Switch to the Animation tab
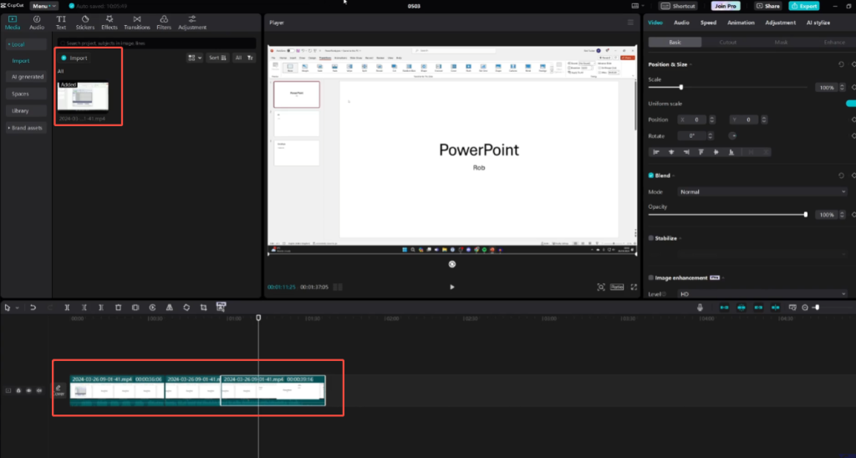Viewport: 856px width, 458px height. [x=741, y=23]
